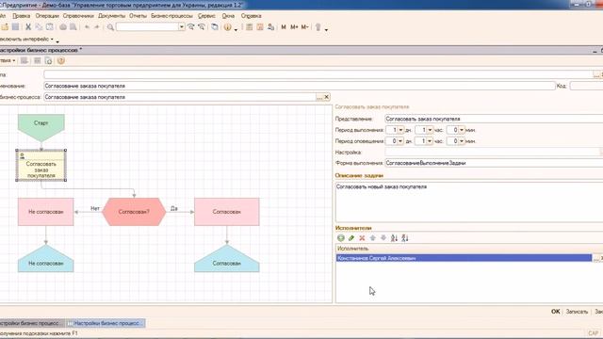Clear Бизнес-процесс field with X button
603x339 pixels.
[327, 97]
